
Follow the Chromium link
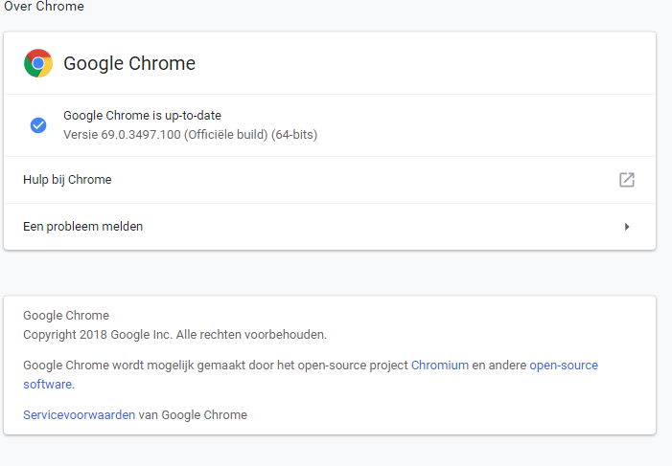point(440,366)
